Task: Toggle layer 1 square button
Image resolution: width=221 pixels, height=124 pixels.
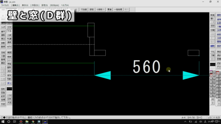Action: tap(218, 76)
